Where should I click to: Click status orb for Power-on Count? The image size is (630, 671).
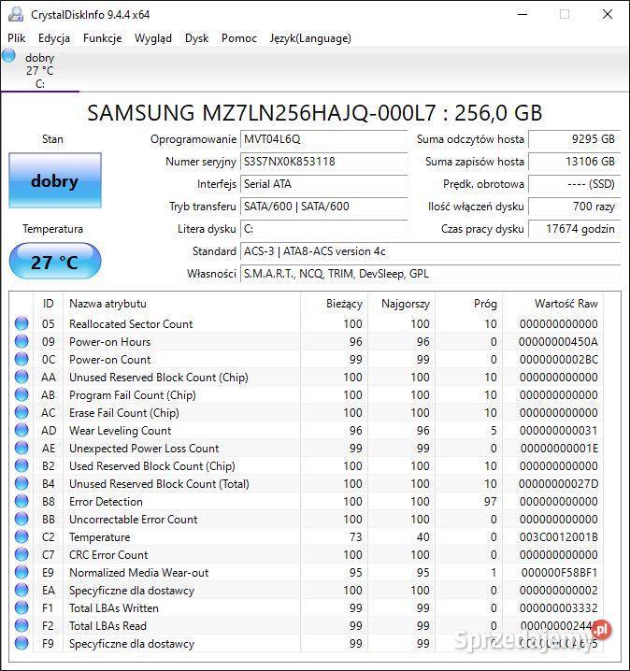click(21, 359)
